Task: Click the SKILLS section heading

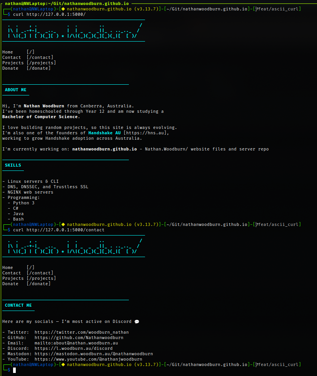Action: tap(13, 165)
